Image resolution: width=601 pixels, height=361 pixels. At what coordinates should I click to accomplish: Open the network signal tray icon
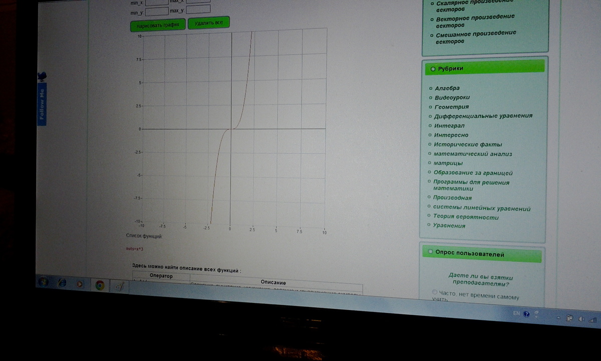pyautogui.click(x=593, y=319)
